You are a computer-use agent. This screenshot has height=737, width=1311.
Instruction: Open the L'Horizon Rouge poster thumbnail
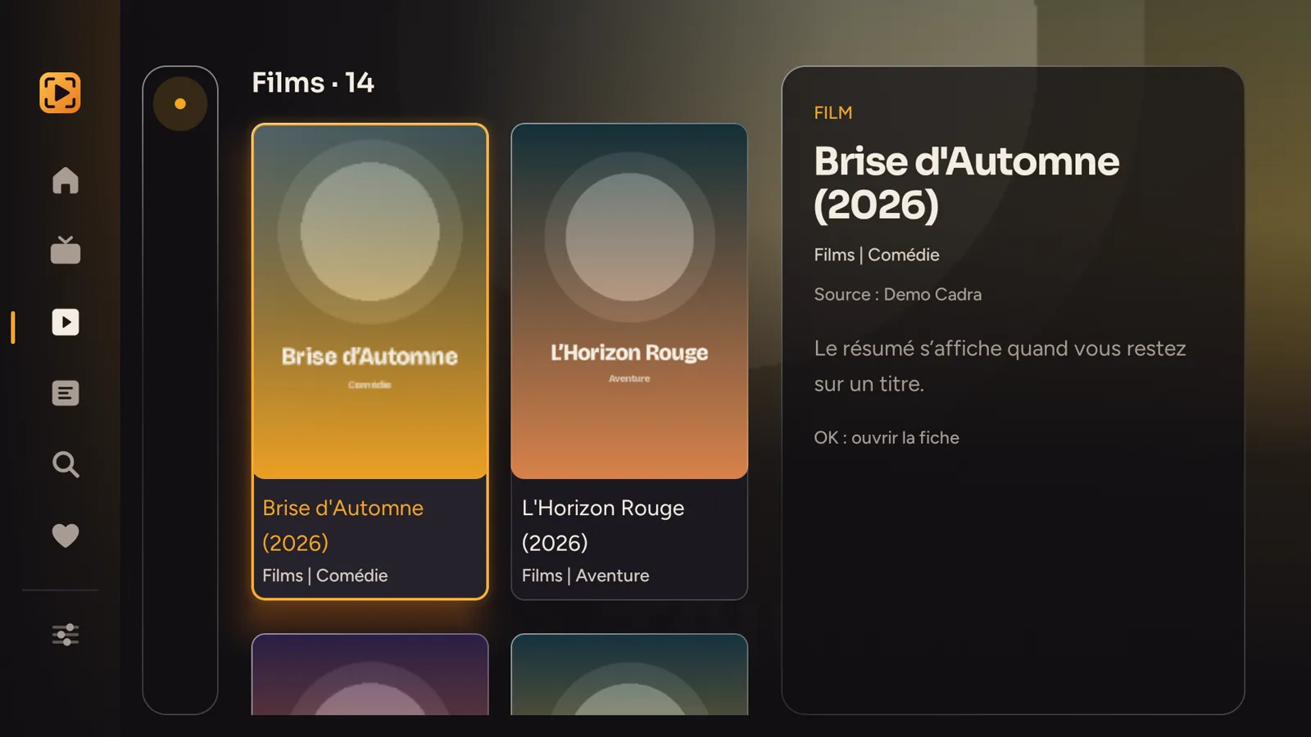[629, 301]
